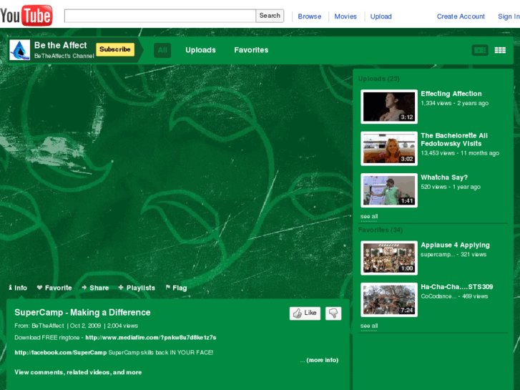
Task: Click Be the Affect channel title
Action: (60, 46)
